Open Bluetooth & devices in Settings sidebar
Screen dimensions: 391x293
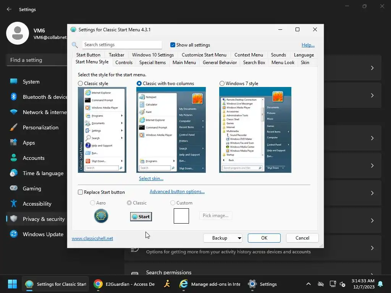37,97
